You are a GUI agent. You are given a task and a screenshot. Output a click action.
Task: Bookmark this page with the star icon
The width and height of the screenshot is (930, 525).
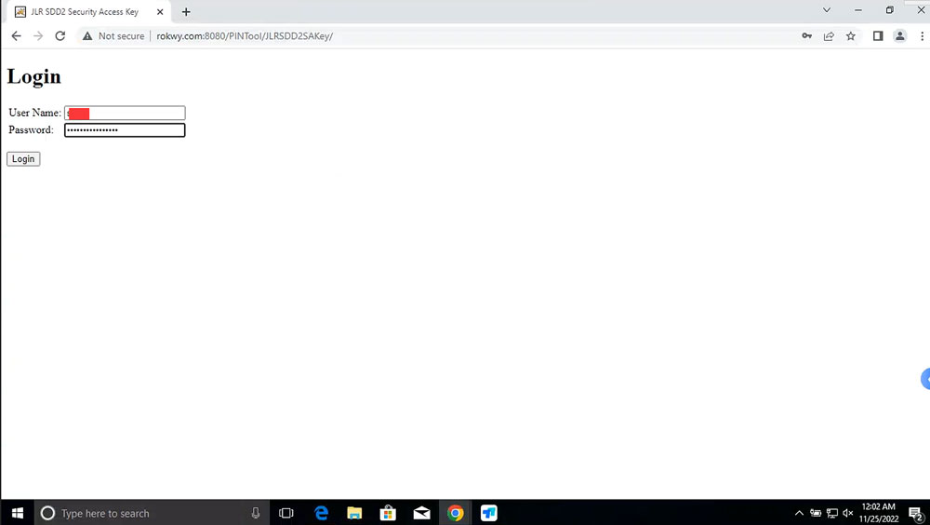click(x=850, y=36)
